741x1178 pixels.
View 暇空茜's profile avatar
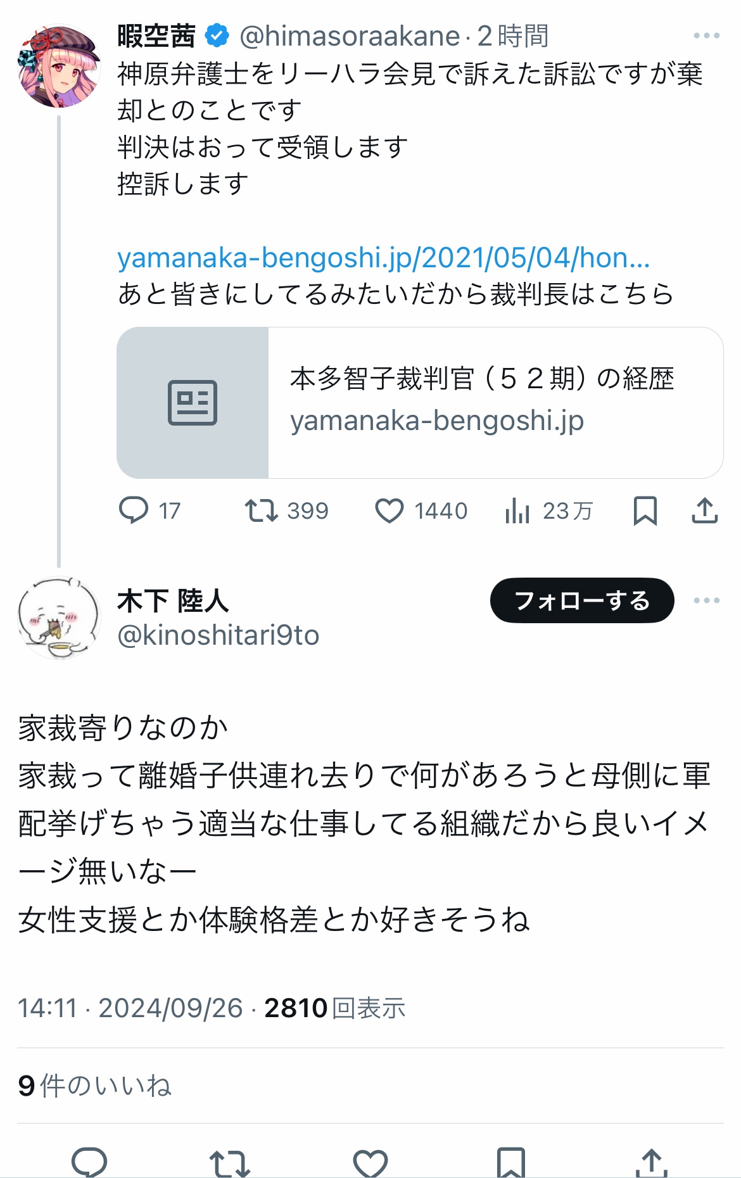59,66
